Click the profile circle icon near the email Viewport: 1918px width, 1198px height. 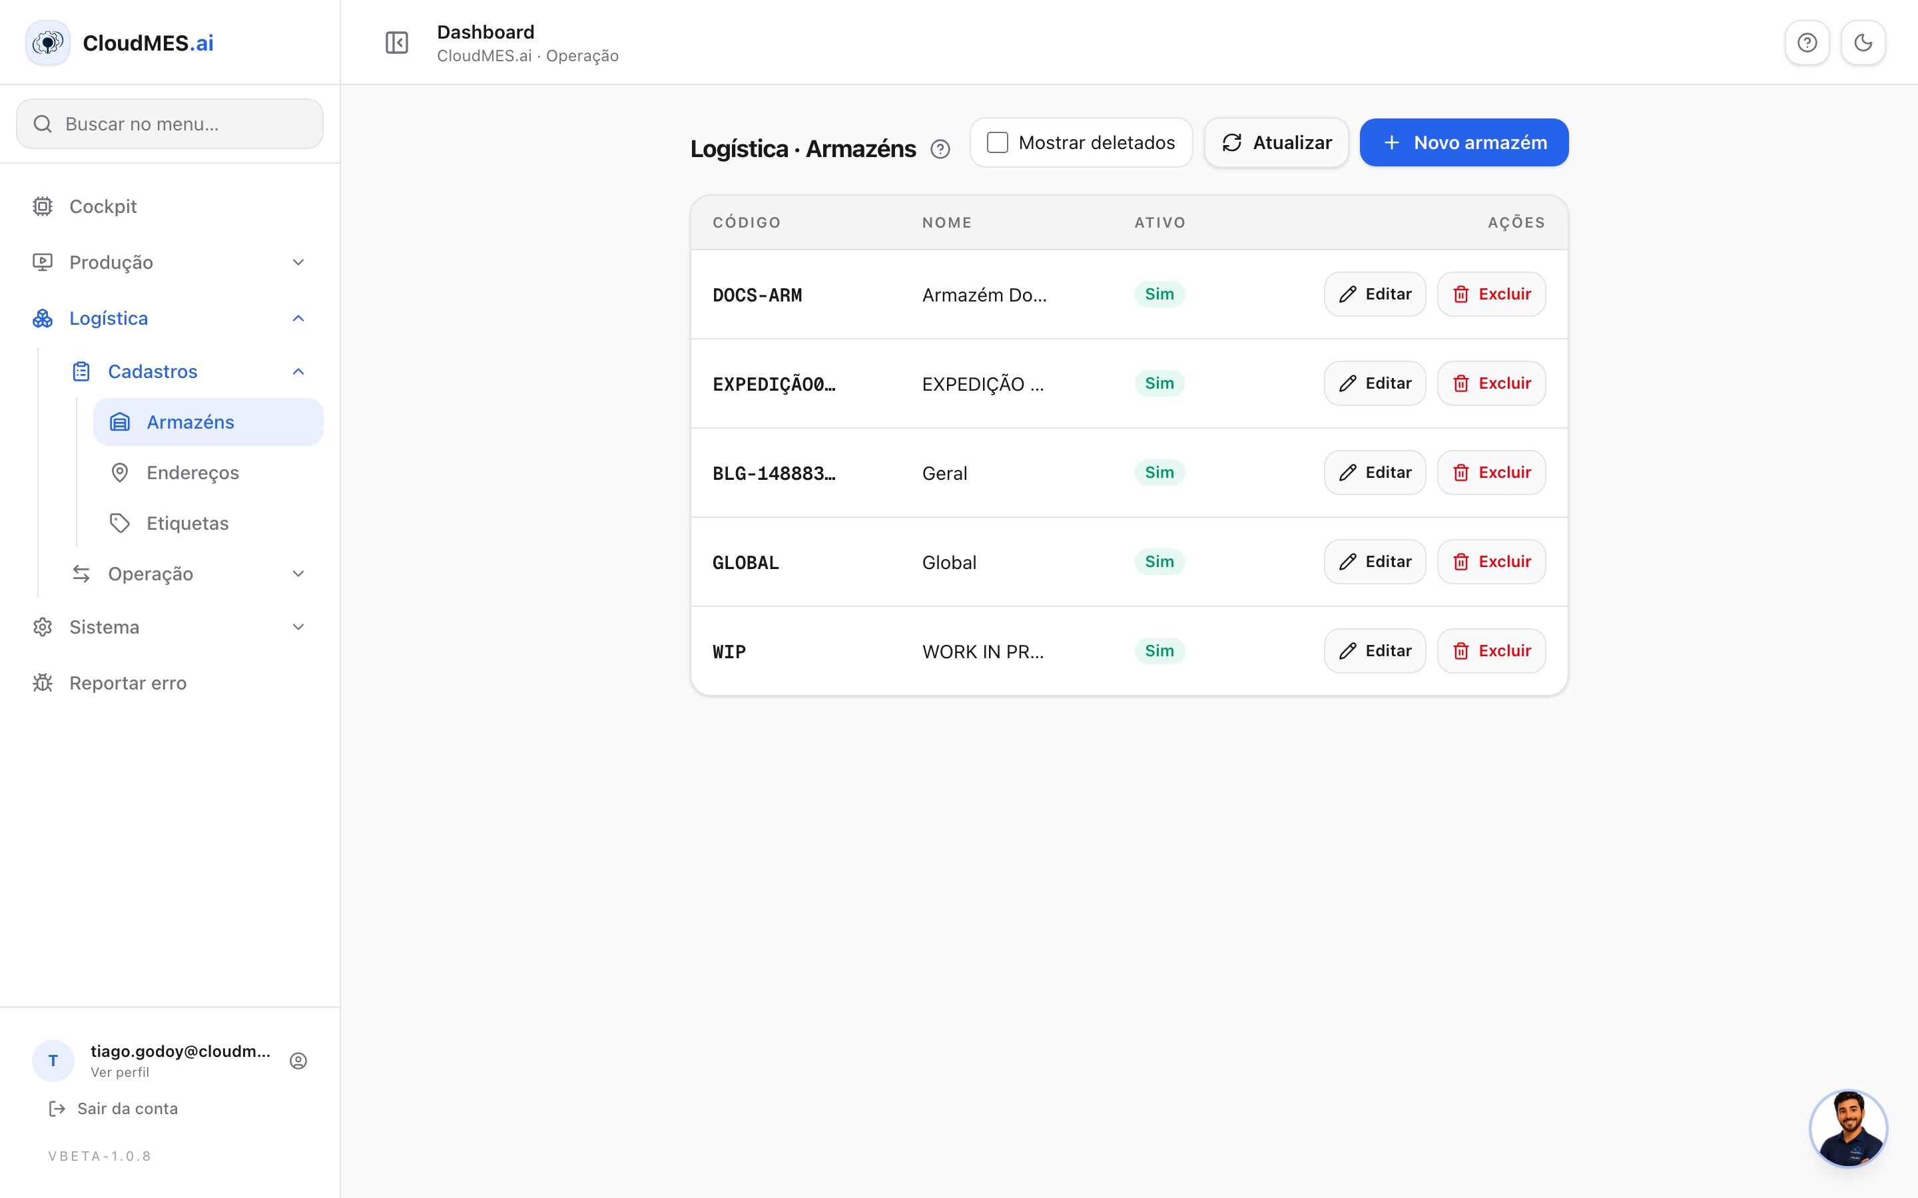[x=298, y=1061]
